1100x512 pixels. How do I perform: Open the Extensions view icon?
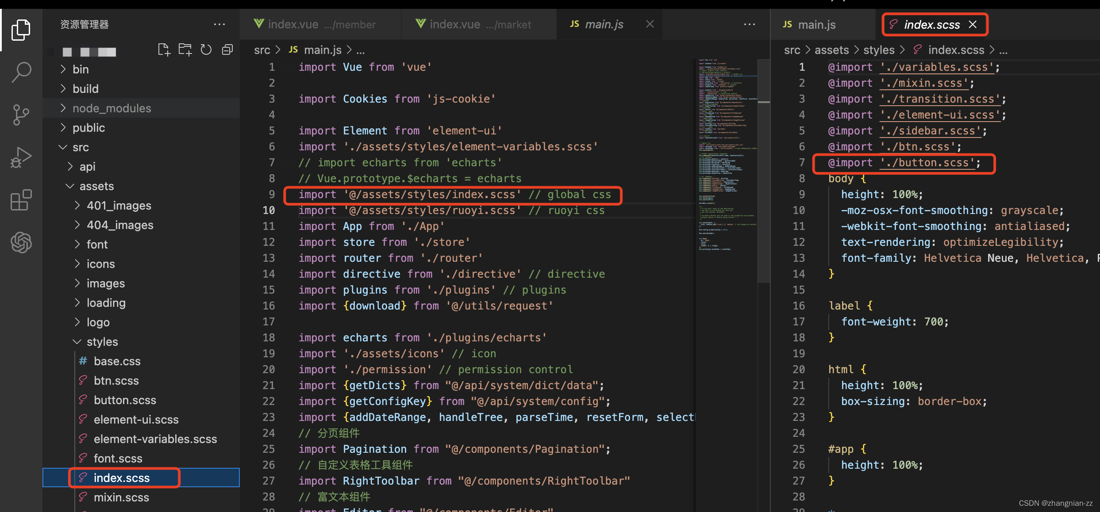21,200
